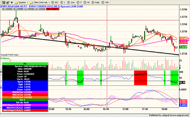Click the EURCAD chart title text
This screenshot has width=190, height=117.
(42, 6)
